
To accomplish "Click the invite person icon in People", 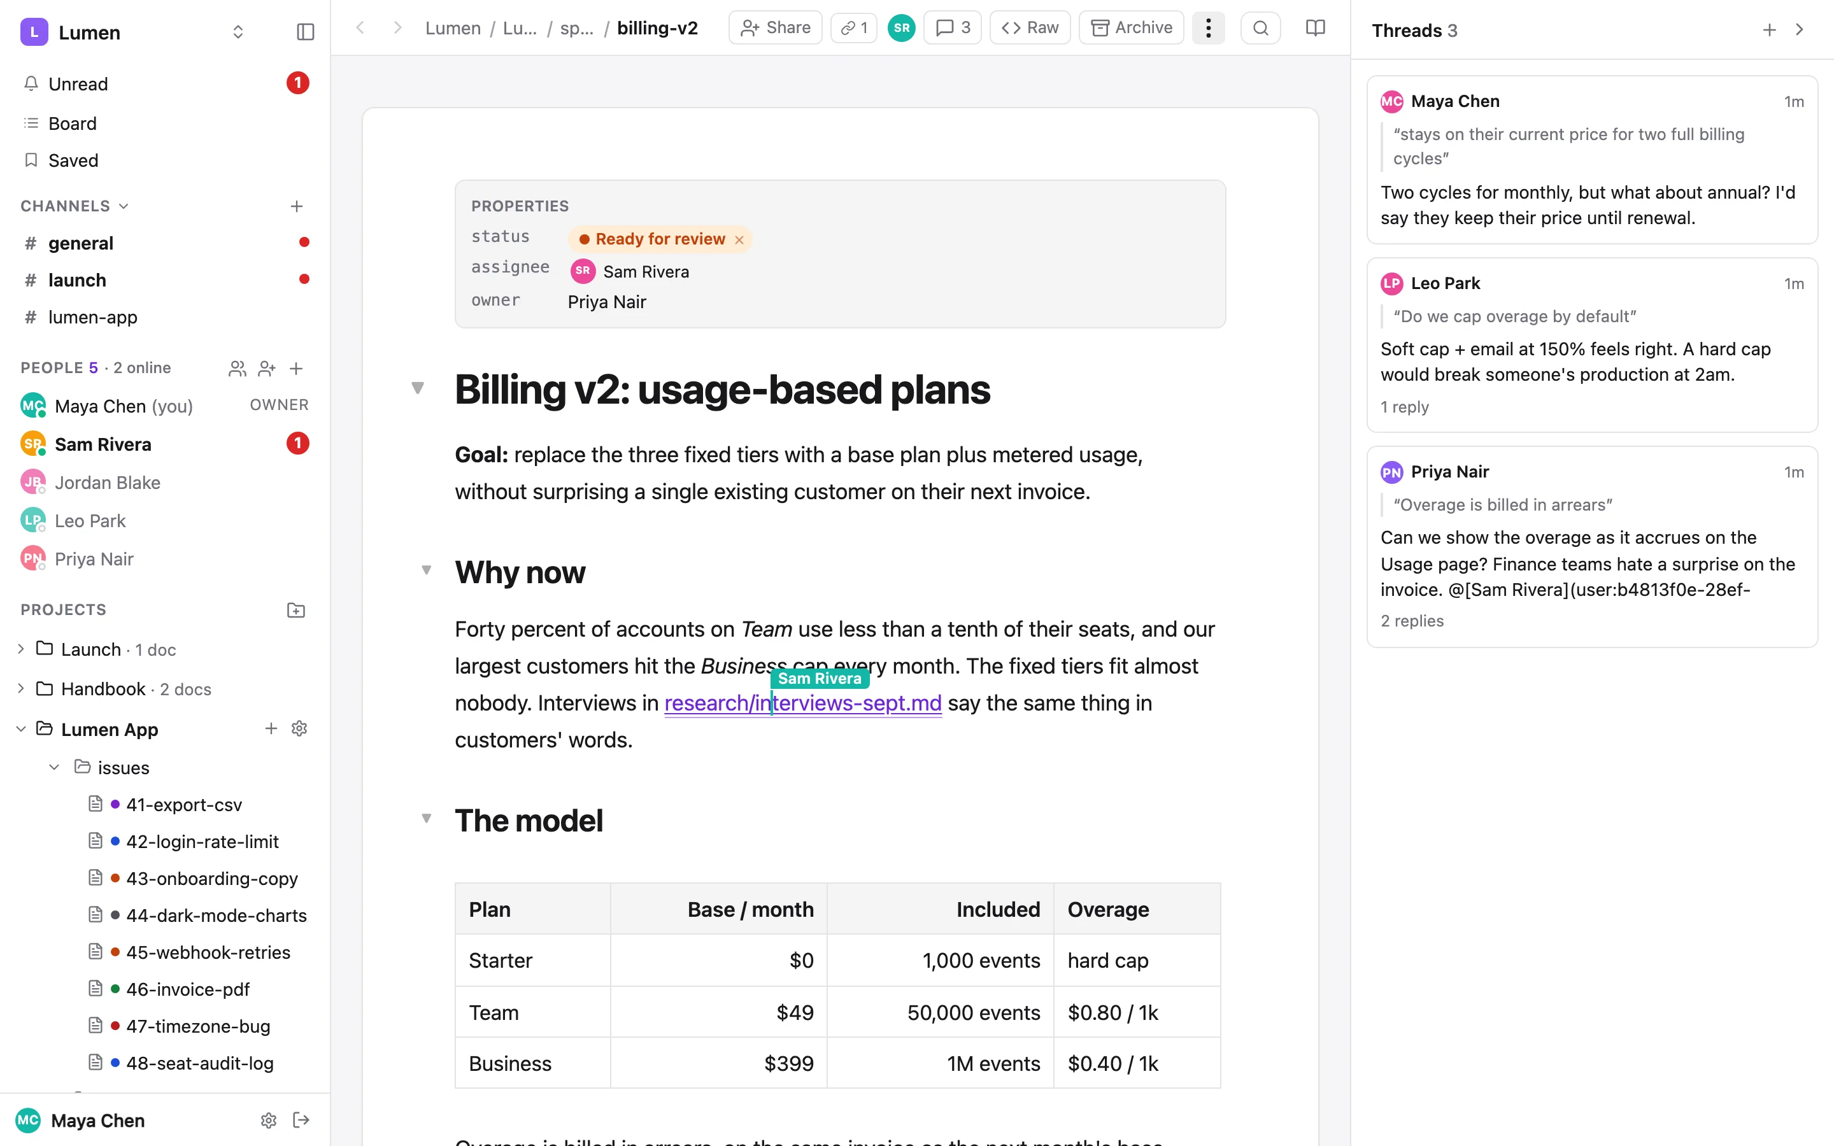I will pos(267,369).
